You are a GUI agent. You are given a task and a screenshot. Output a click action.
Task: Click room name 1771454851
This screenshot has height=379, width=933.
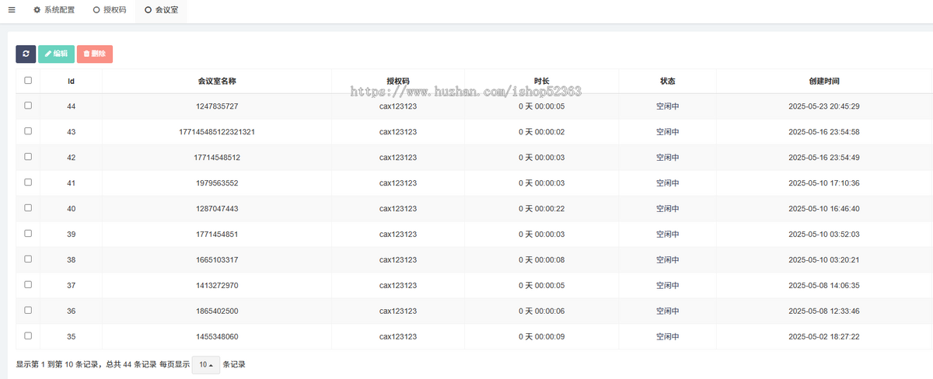(x=217, y=235)
